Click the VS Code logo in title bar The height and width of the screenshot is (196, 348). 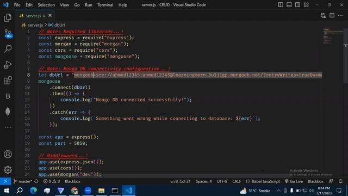coord(6,5)
